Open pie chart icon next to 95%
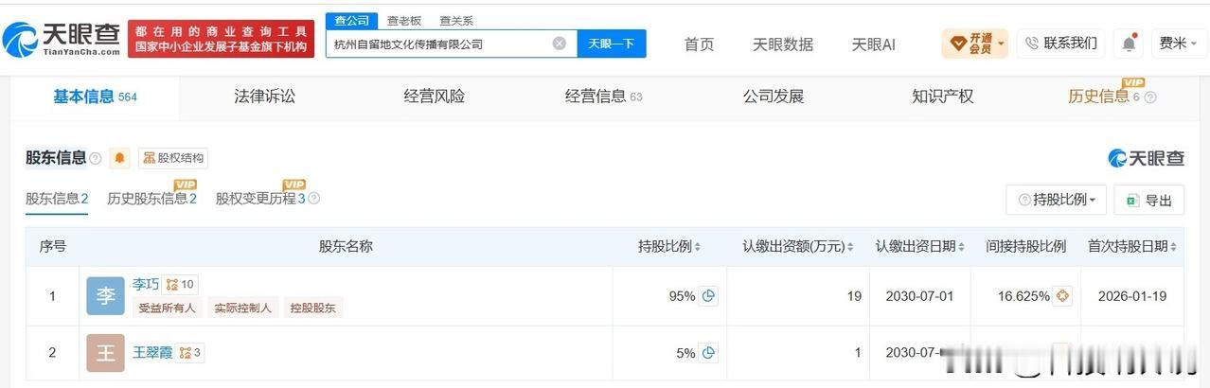This screenshot has height=388, width=1210. [708, 296]
